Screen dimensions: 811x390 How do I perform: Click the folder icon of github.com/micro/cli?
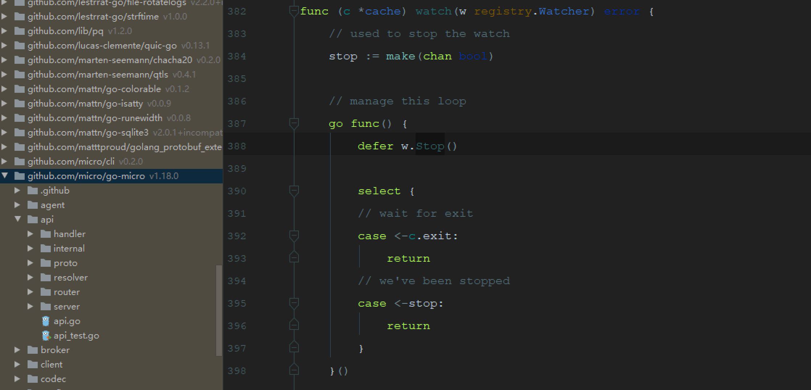[20, 162]
